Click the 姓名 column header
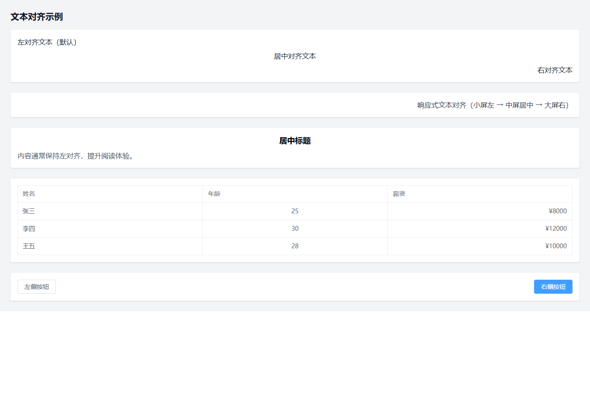The image size is (590, 413). click(29, 194)
